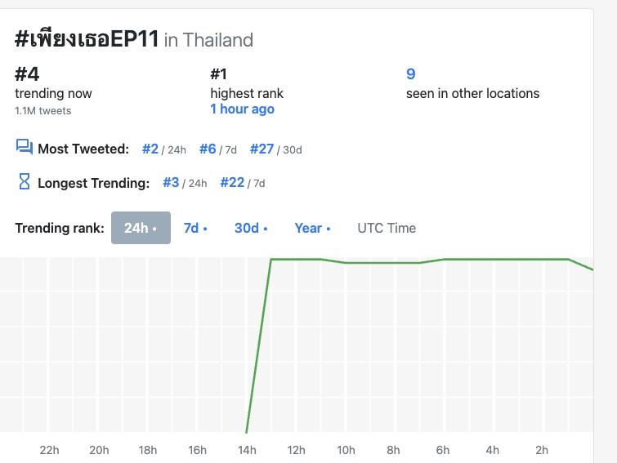Switch to the 30d trending rank tab

251,228
